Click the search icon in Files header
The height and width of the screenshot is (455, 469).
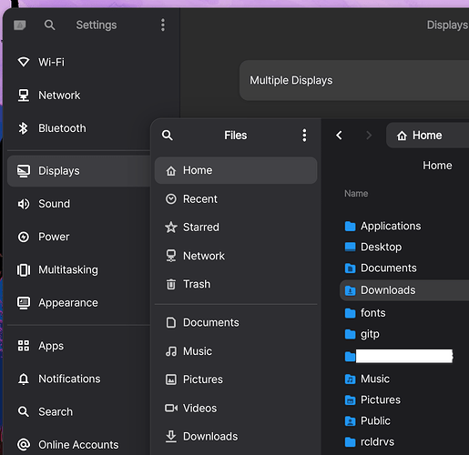[168, 135]
